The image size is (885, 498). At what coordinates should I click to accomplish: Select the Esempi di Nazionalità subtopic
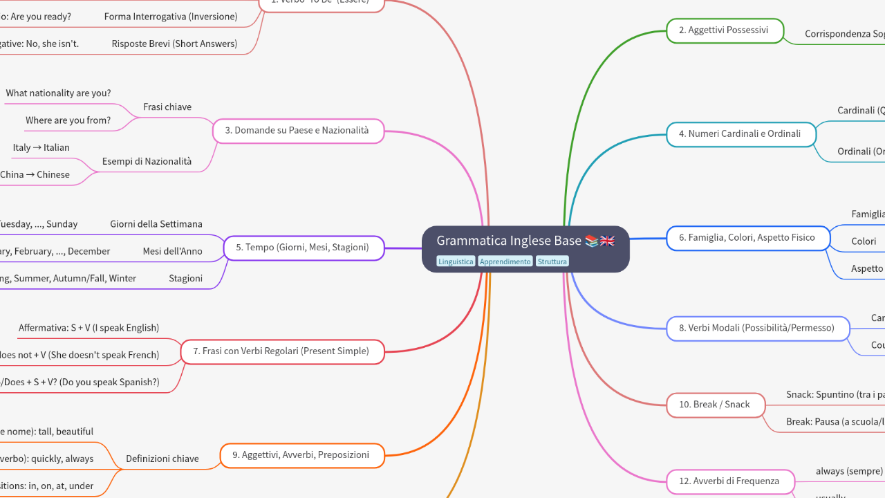[x=147, y=161]
